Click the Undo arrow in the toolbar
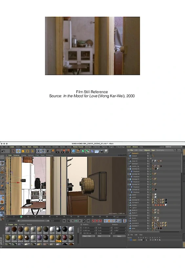The width and height of the screenshot is (185, 268). coord(3,151)
